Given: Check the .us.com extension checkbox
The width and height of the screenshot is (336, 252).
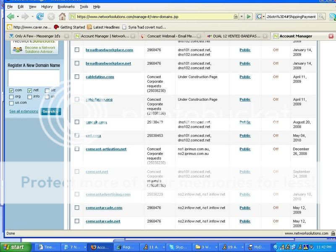Looking at the screenshot, I should (11, 103).
